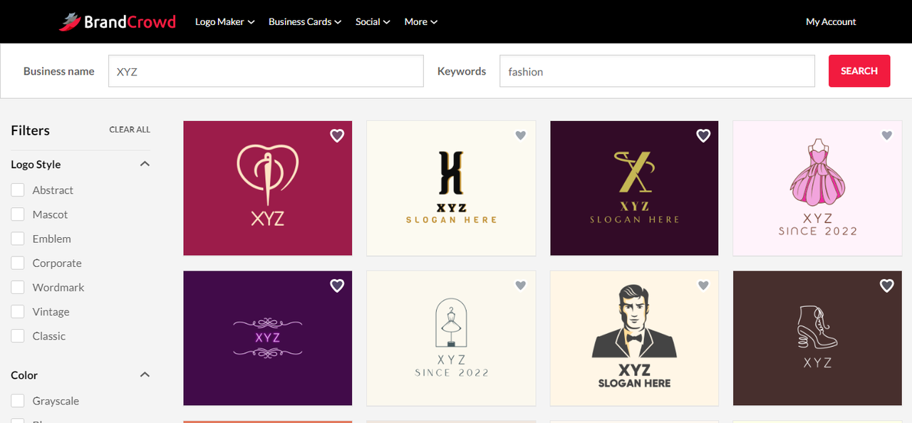This screenshot has width=912, height=423.
Task: Favorite the dress mannequin arch logo
Action: pos(521,286)
